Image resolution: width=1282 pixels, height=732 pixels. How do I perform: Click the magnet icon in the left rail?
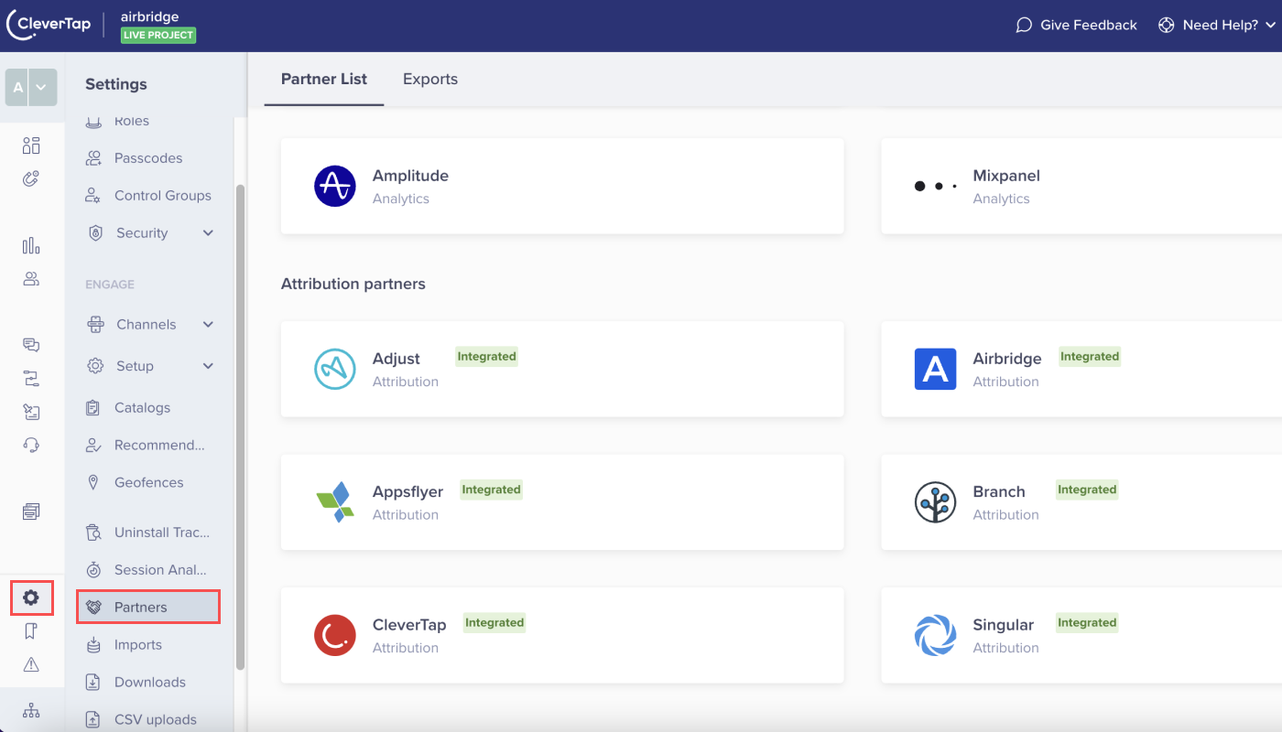click(31, 178)
